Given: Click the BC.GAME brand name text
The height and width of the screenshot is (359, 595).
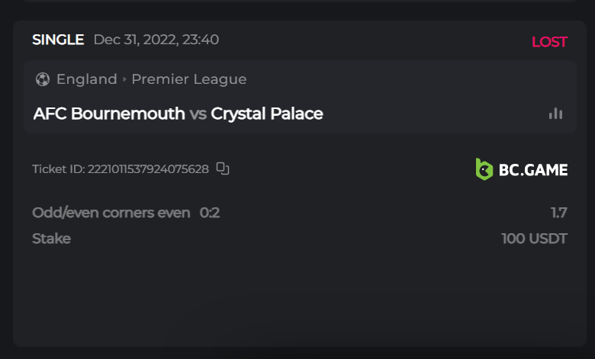Looking at the screenshot, I should (533, 169).
